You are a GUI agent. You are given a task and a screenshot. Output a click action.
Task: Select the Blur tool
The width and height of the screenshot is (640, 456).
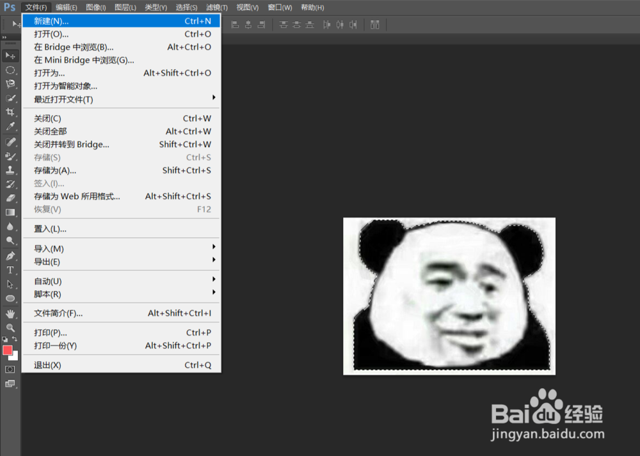(10, 226)
